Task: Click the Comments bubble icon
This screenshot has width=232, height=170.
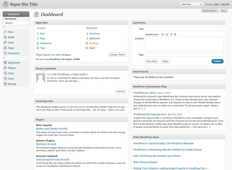Action: pos(5,53)
